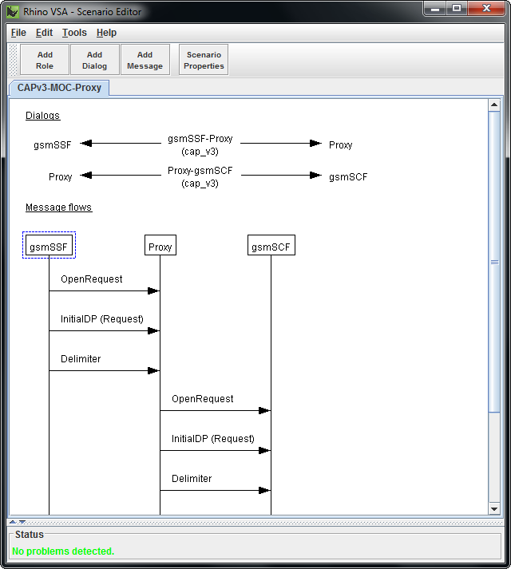Open Scenario Properties from the toolbar
The width and height of the screenshot is (511, 569).
pos(204,61)
